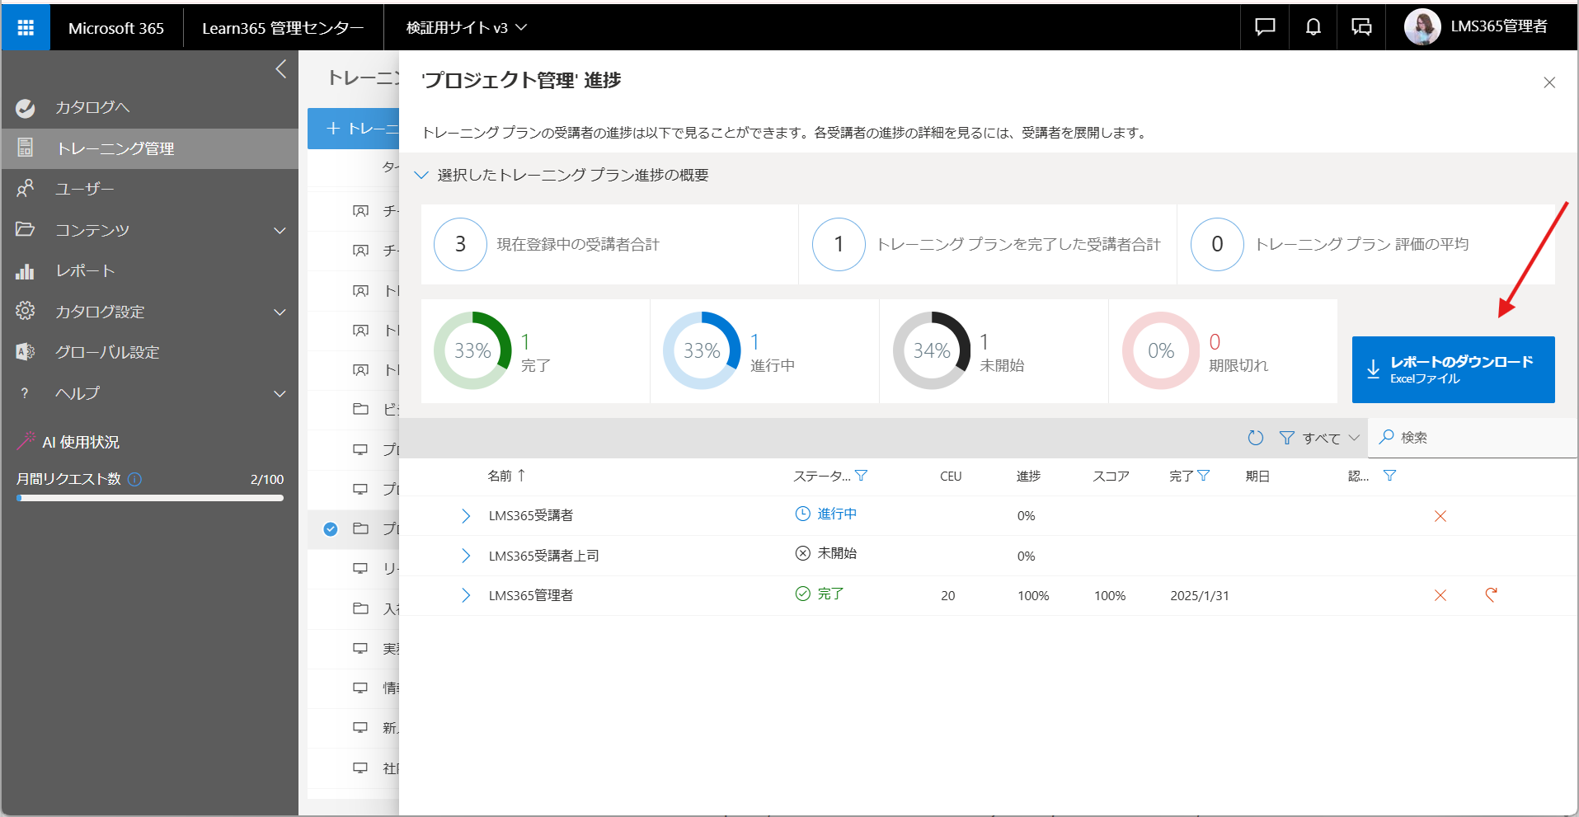Open the chat feedback icon in header
This screenshot has height=817, width=1579.
point(1265,27)
